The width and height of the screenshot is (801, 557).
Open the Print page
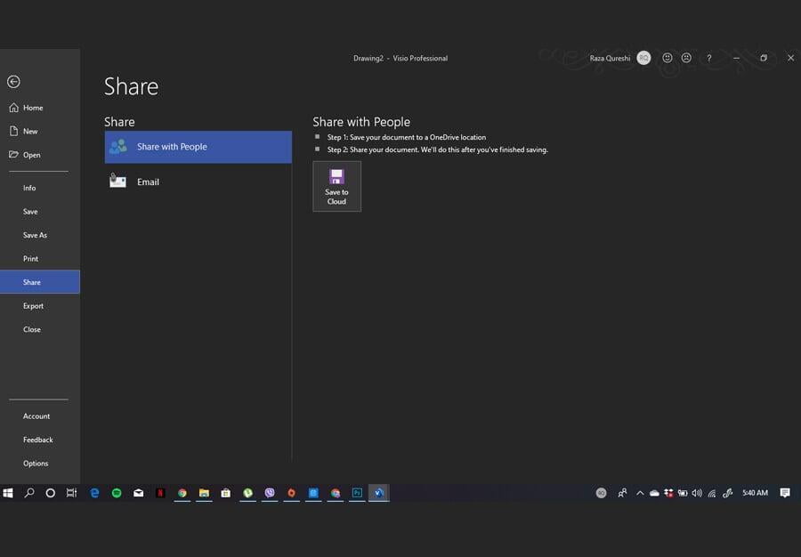(x=40, y=258)
